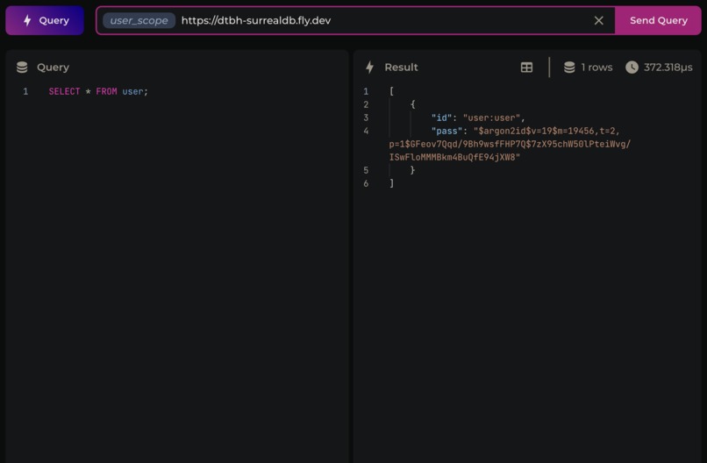707x463 pixels.
Task: Click the "pass" key in result
Action: pos(446,131)
